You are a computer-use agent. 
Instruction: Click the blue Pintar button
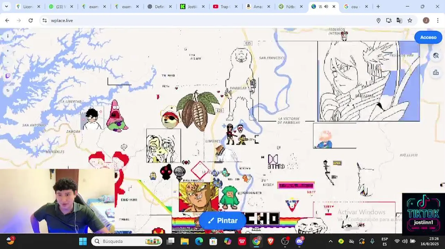222,221
